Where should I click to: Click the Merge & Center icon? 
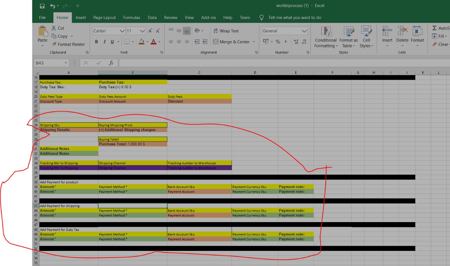click(216, 42)
